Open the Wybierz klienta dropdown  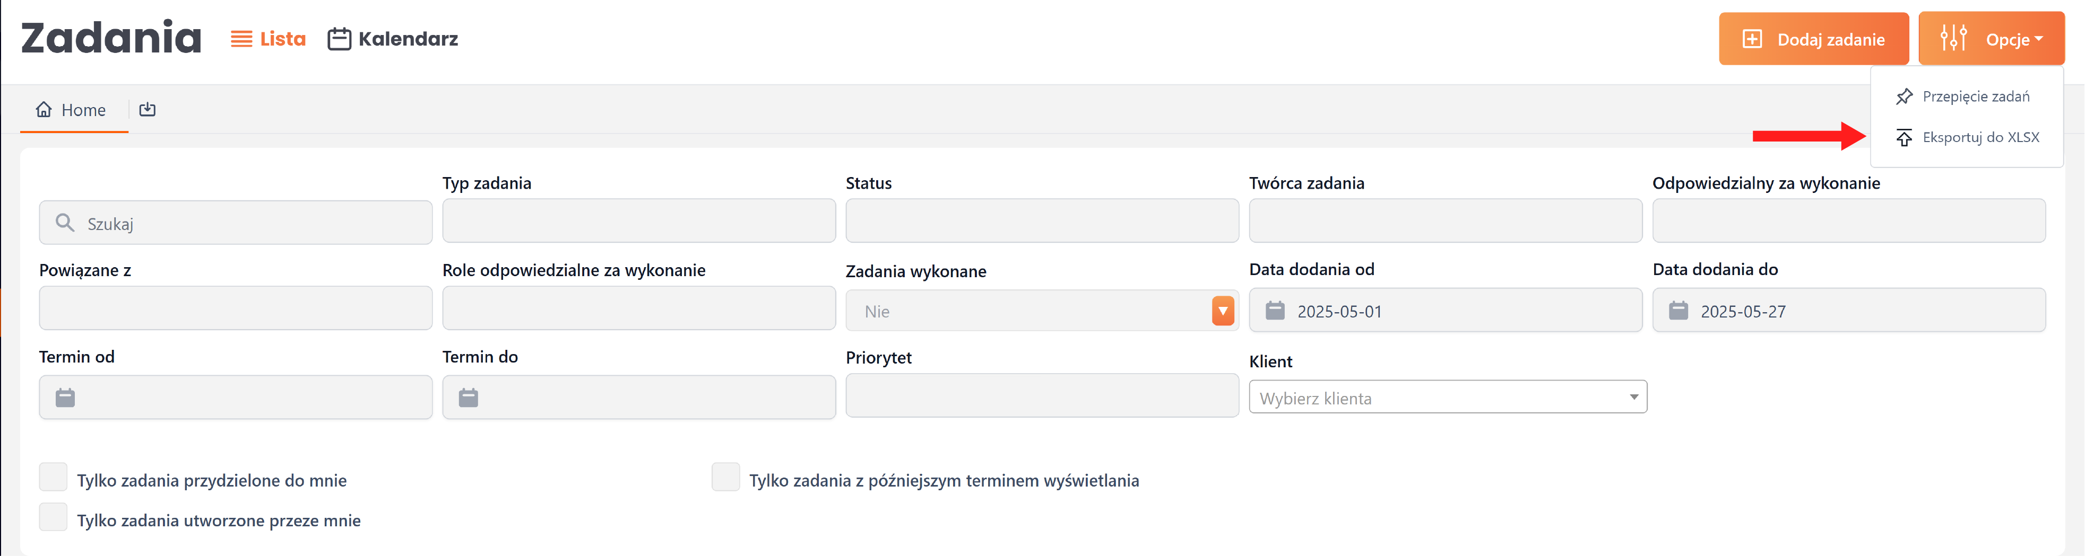tap(1447, 398)
